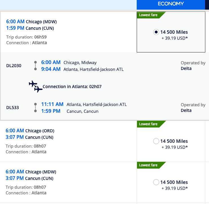Select the 14 500 Miles radio for MDW 1:59 PM flight

pos(156,32)
